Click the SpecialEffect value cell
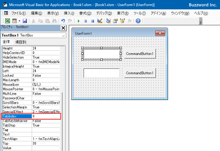 (x=46, y=112)
